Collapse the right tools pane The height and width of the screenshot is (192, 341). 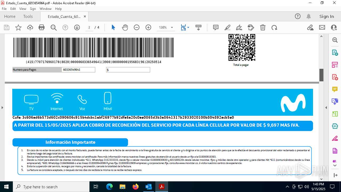(326, 108)
